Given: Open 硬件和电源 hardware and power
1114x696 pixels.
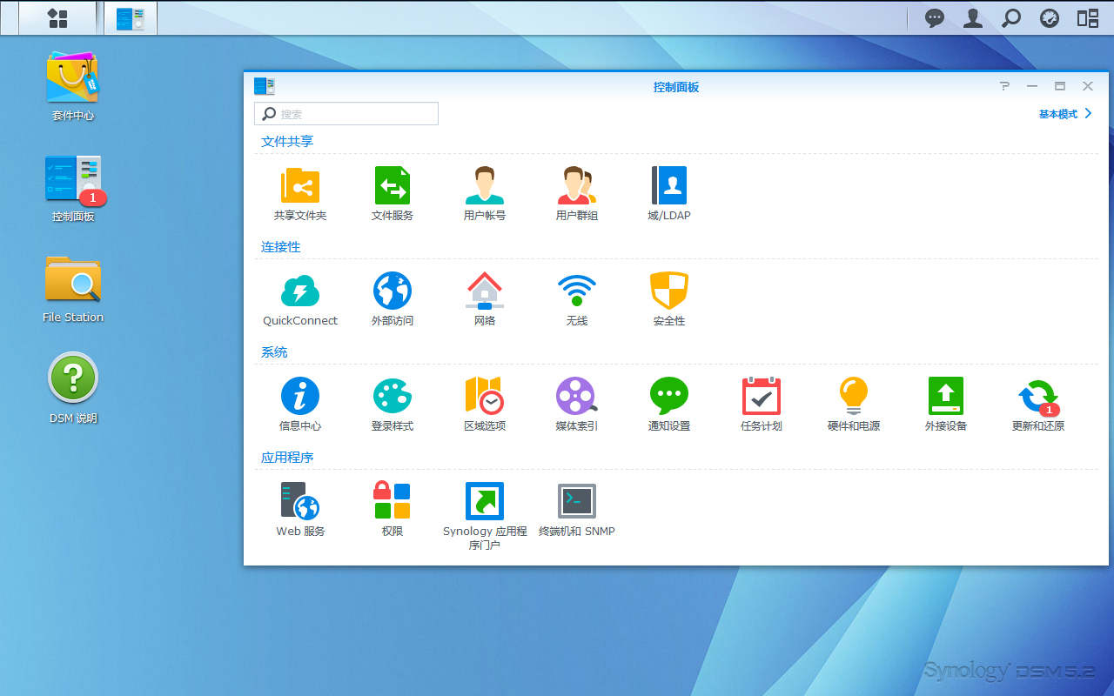Looking at the screenshot, I should (x=854, y=396).
